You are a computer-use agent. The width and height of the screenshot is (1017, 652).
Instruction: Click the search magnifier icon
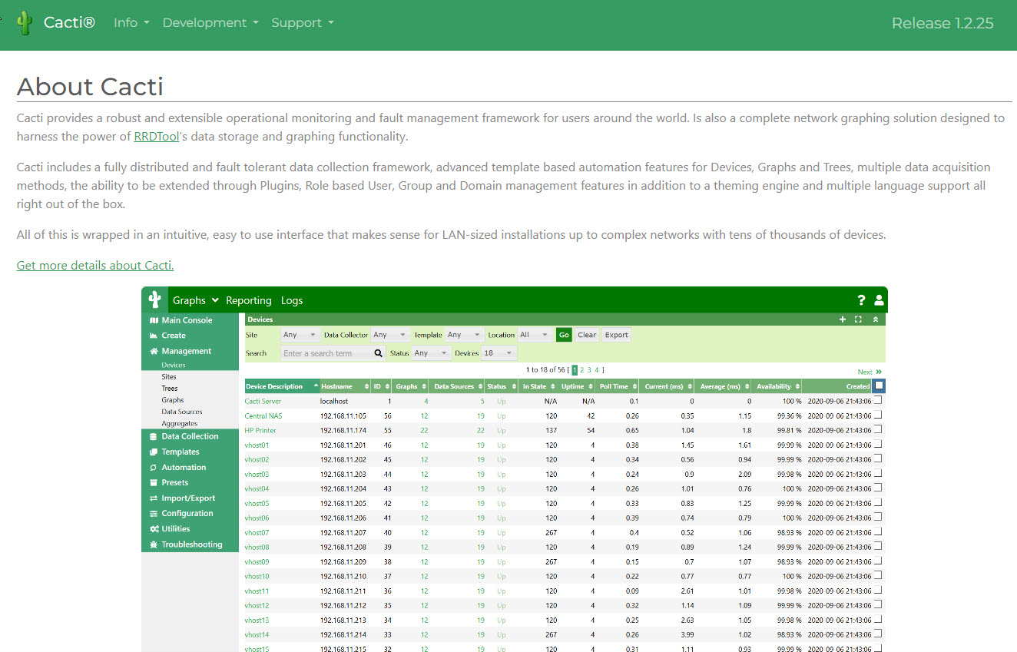pos(377,352)
